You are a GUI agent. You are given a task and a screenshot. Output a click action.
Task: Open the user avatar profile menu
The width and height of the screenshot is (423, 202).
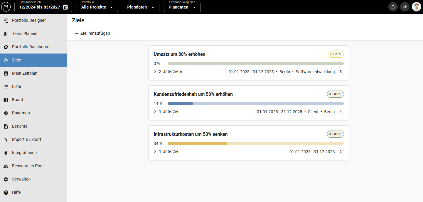417,7
